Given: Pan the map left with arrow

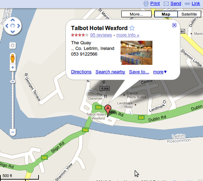Looking at the screenshot, I should pos(7,26).
